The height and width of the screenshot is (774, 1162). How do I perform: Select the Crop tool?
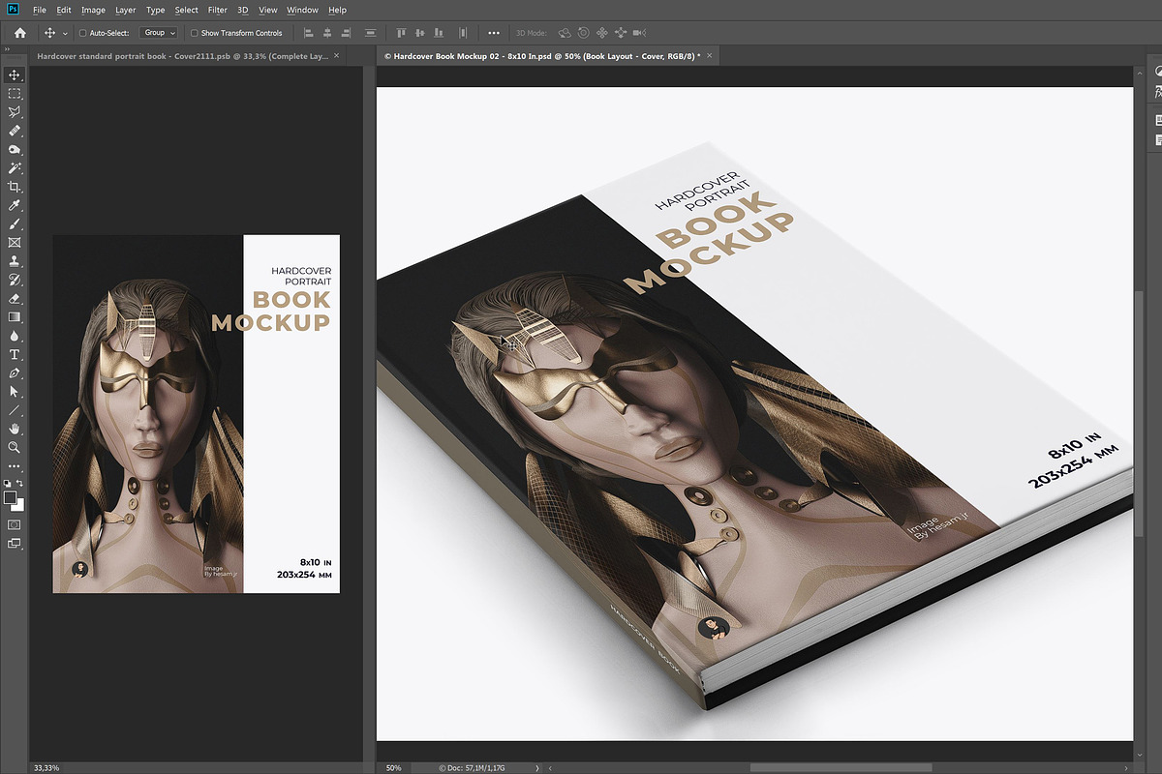pyautogui.click(x=15, y=187)
